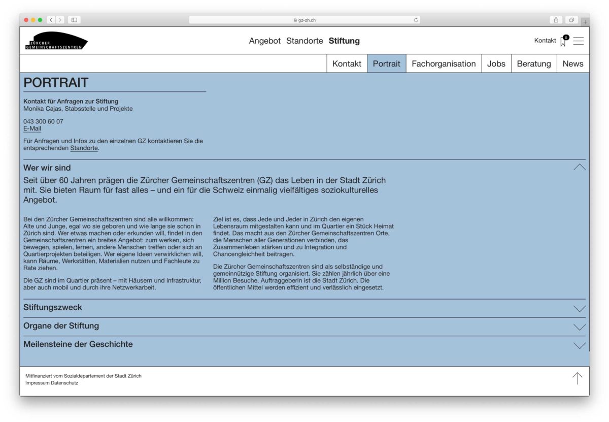The image size is (609, 422).
Task: Toggle the Safari sidebar button
Action: pyautogui.click(x=74, y=20)
